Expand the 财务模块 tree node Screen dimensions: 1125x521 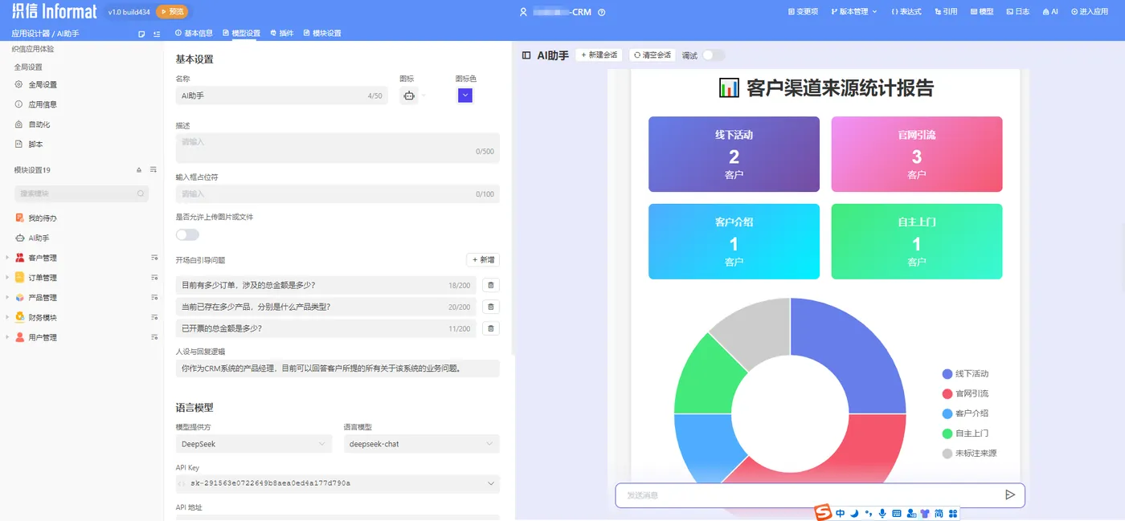[7, 317]
